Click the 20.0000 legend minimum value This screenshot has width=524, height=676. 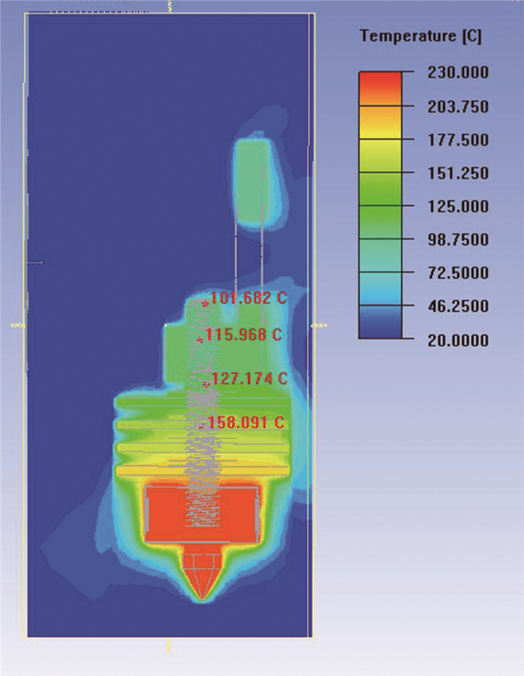point(458,340)
